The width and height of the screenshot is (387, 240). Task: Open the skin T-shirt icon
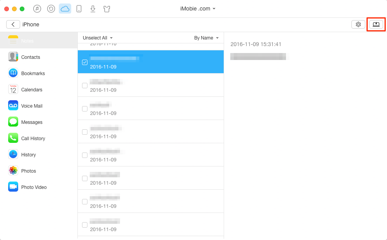[x=107, y=9]
